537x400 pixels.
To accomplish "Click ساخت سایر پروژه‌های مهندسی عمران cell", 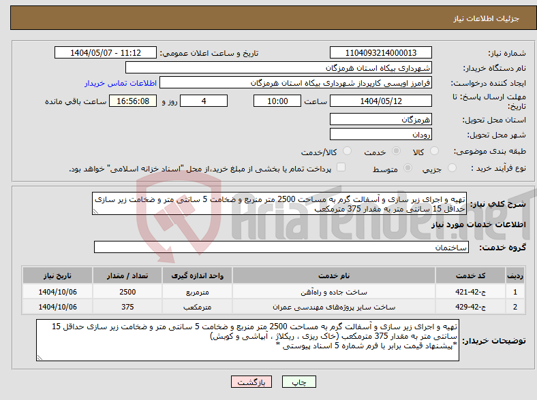I will [x=334, y=307].
